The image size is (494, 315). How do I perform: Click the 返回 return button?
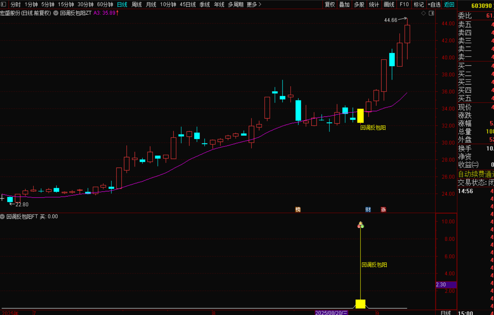[x=449, y=4]
